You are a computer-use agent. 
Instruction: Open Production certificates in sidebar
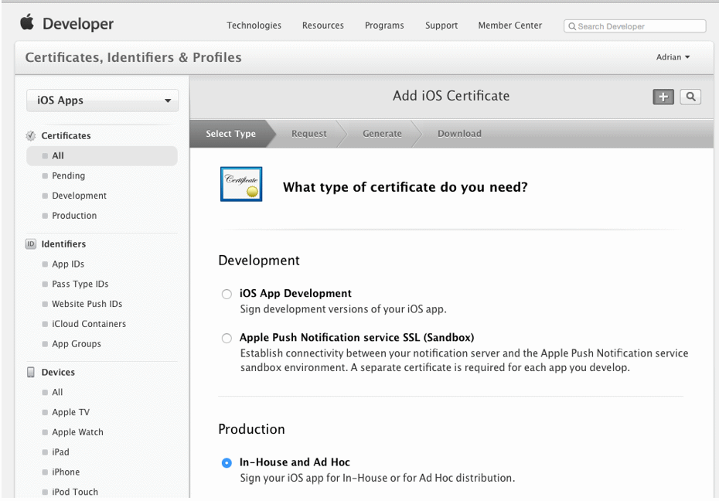coord(74,216)
